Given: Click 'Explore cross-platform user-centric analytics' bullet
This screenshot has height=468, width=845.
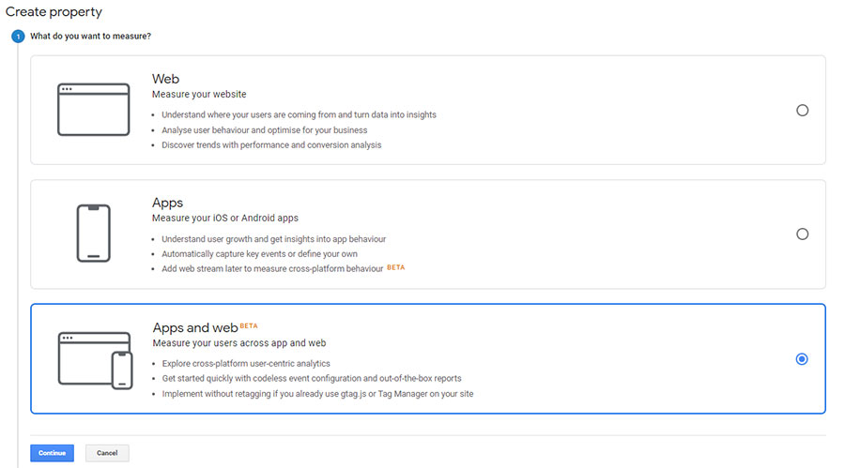Looking at the screenshot, I should click(246, 364).
